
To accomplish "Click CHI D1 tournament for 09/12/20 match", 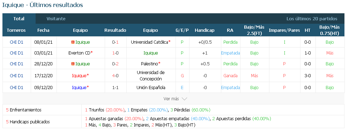I will coord(16,88).
